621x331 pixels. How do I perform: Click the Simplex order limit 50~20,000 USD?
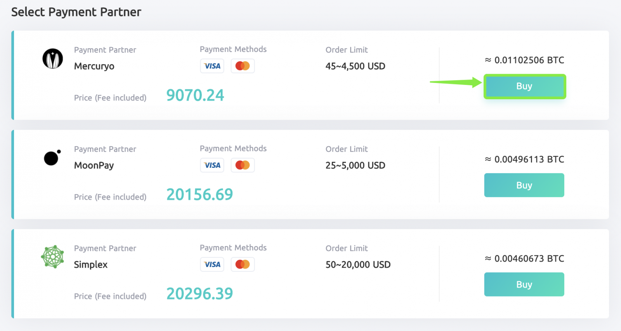357,264
